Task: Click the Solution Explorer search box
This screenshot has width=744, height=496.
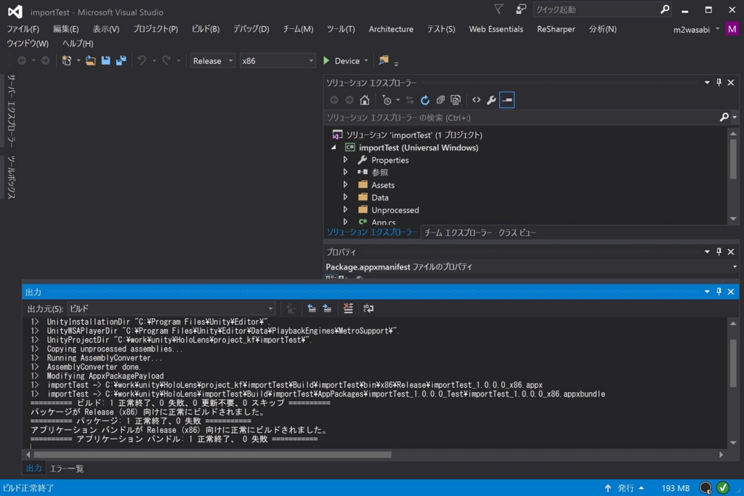Action: point(522,117)
